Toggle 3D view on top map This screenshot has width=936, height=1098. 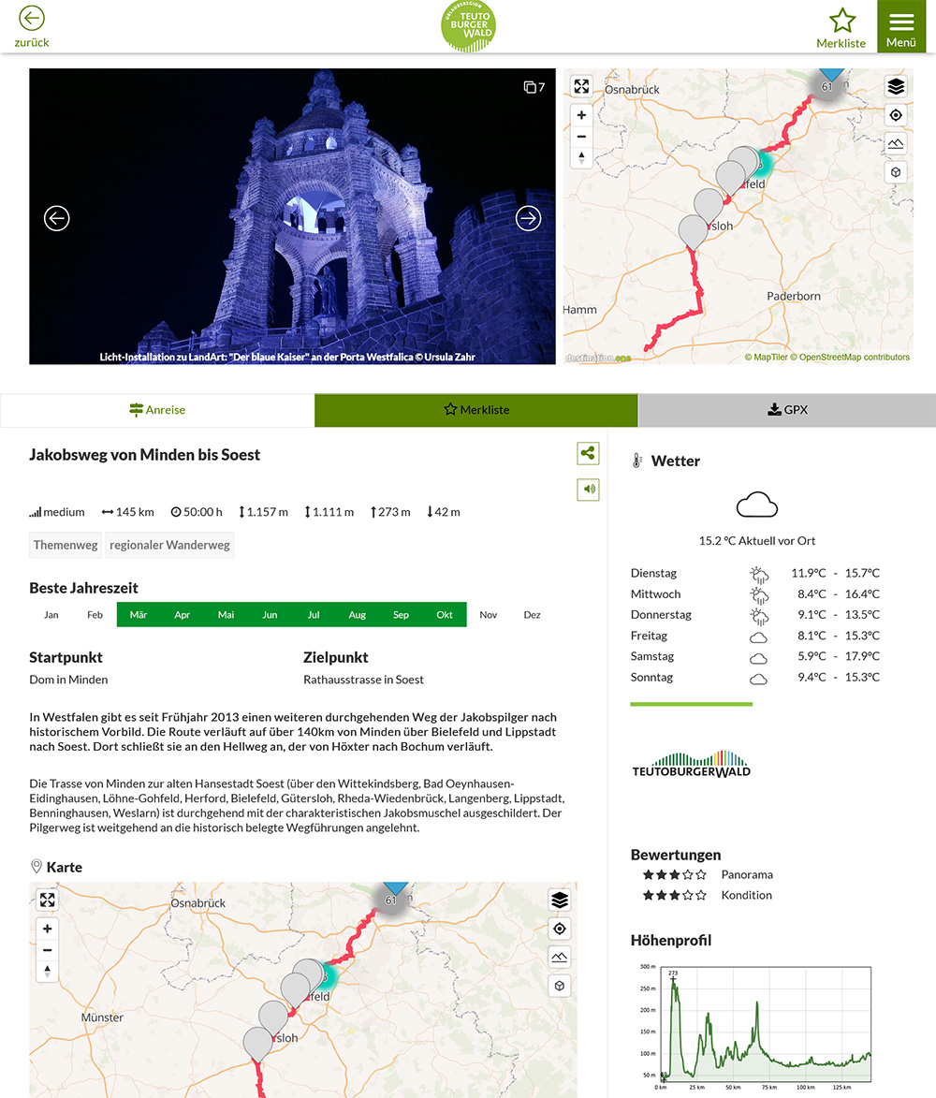click(896, 173)
